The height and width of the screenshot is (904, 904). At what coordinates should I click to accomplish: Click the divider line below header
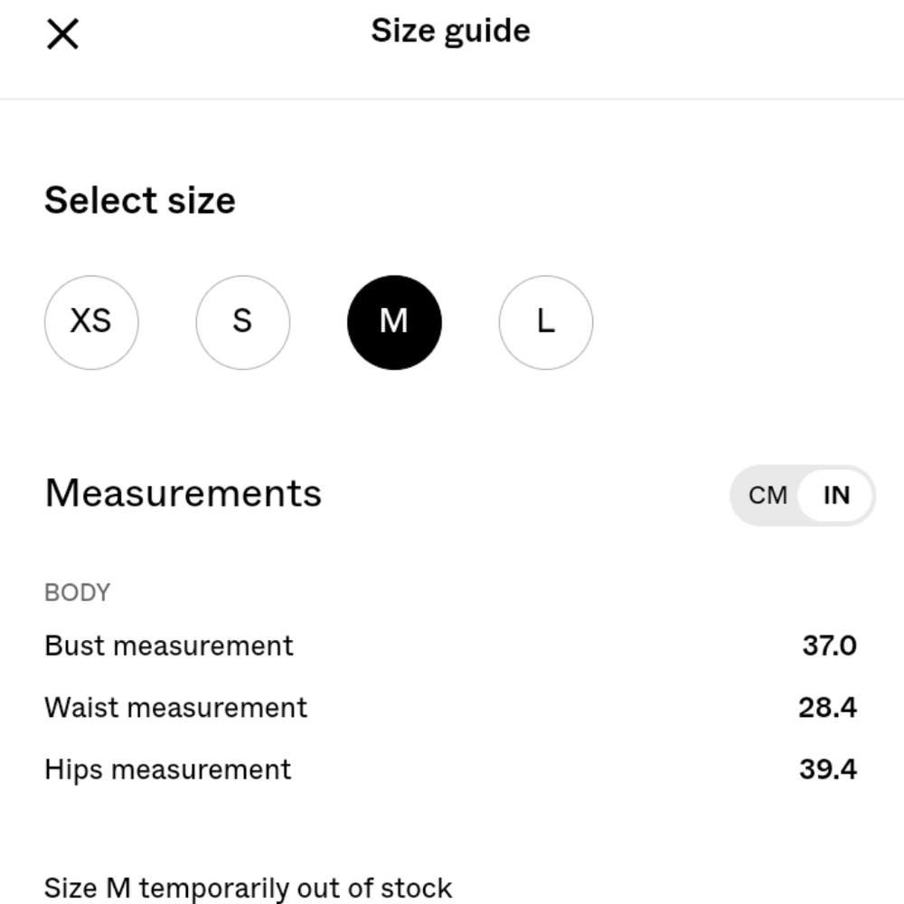tap(452, 99)
